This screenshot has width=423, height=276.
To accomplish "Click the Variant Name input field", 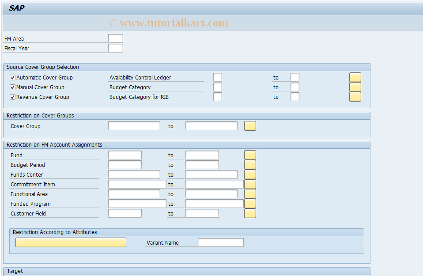I will [221, 242].
